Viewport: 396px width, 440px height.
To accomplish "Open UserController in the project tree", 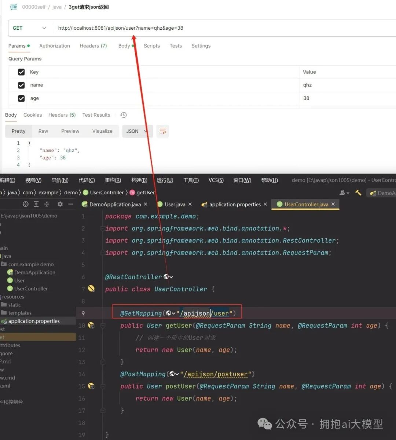I will (31, 289).
